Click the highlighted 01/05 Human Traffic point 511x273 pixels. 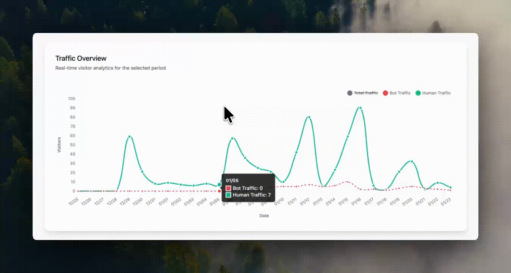[219, 185]
